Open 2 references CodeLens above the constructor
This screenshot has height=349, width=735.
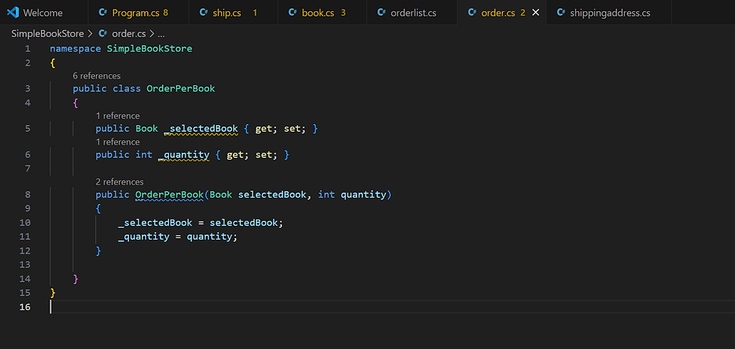tap(119, 181)
